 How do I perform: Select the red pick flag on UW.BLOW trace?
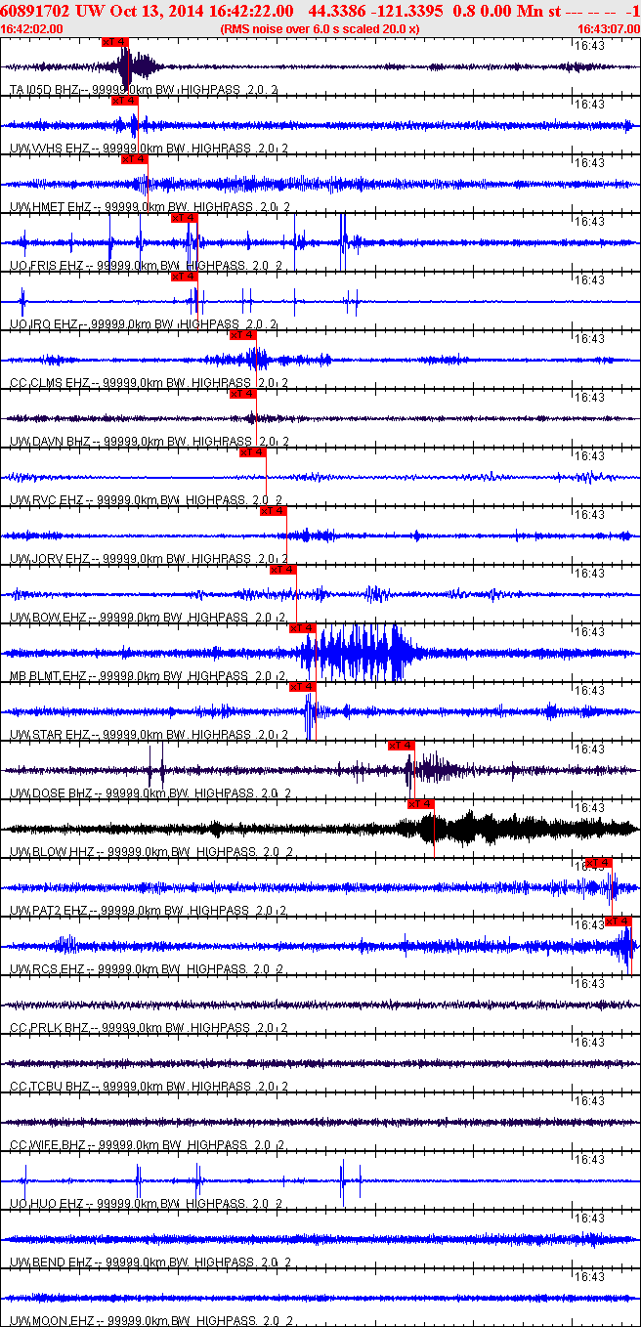tap(421, 804)
